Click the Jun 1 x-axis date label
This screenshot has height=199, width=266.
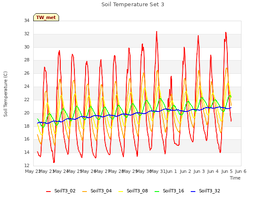point(171,171)
